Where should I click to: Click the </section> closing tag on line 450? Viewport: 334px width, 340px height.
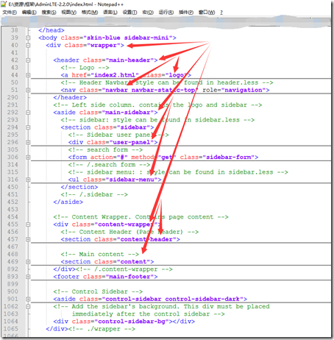point(79,187)
